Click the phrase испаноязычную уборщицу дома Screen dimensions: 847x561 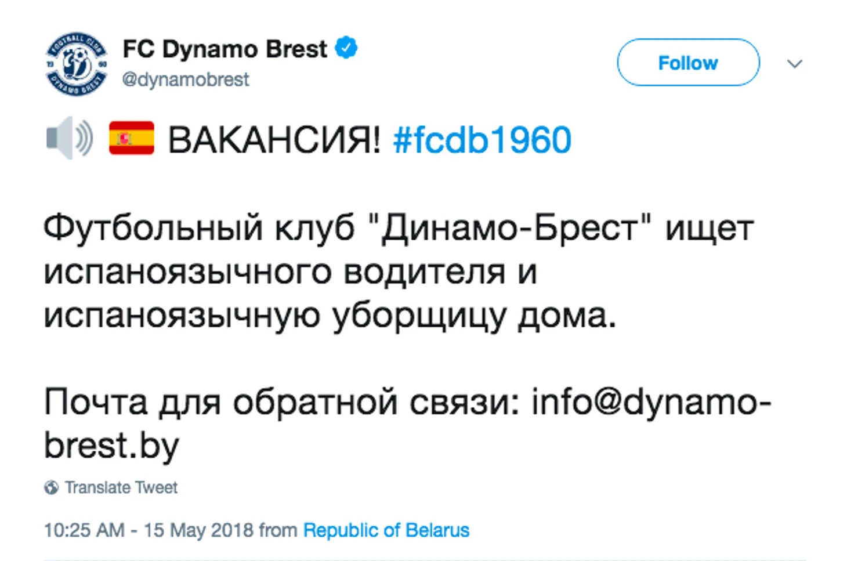pyautogui.click(x=329, y=315)
